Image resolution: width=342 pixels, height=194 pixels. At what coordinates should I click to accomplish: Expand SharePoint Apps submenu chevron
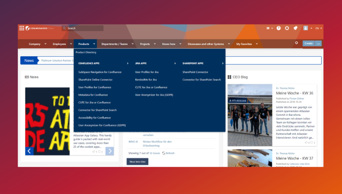coord(222,63)
